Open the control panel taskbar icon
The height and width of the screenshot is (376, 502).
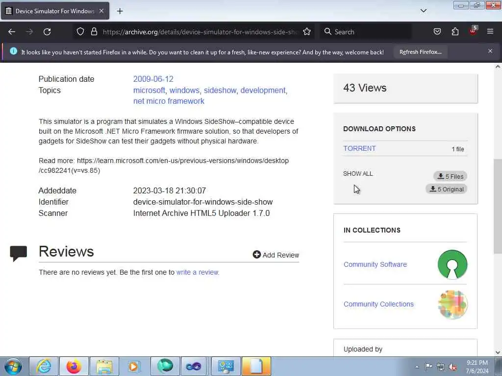[x=226, y=366]
